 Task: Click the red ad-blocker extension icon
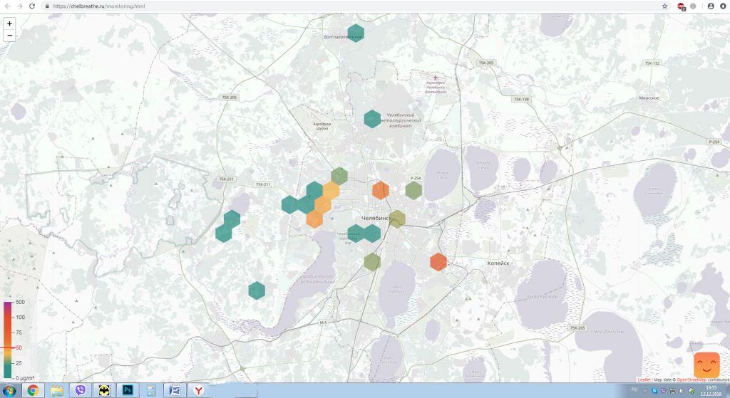pyautogui.click(x=682, y=6)
